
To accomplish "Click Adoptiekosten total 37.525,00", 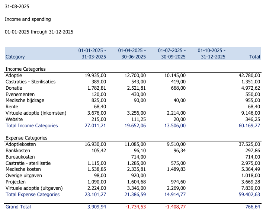I will click(x=249, y=144).
